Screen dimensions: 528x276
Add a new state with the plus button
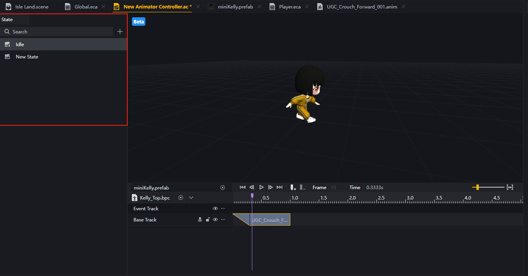[120, 32]
